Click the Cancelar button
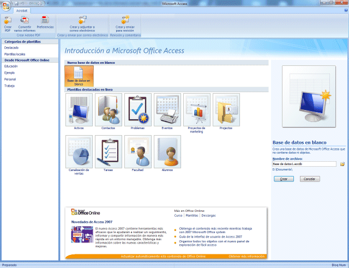The image size is (349, 268). point(310,179)
